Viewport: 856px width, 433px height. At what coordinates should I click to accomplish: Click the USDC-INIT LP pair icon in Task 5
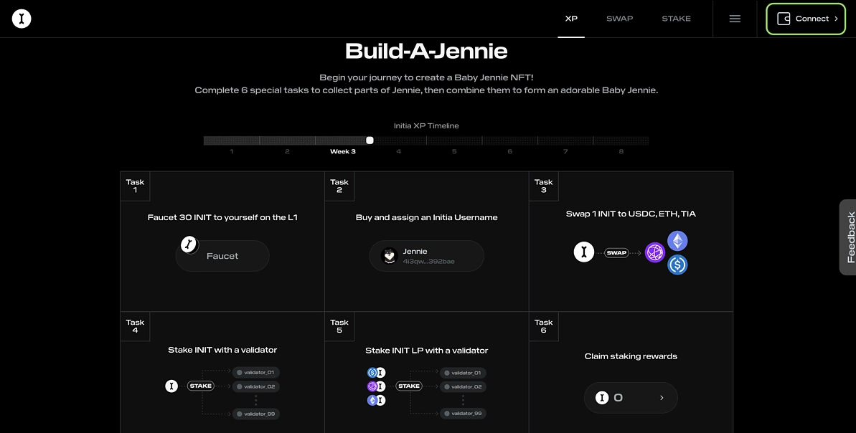coord(376,373)
